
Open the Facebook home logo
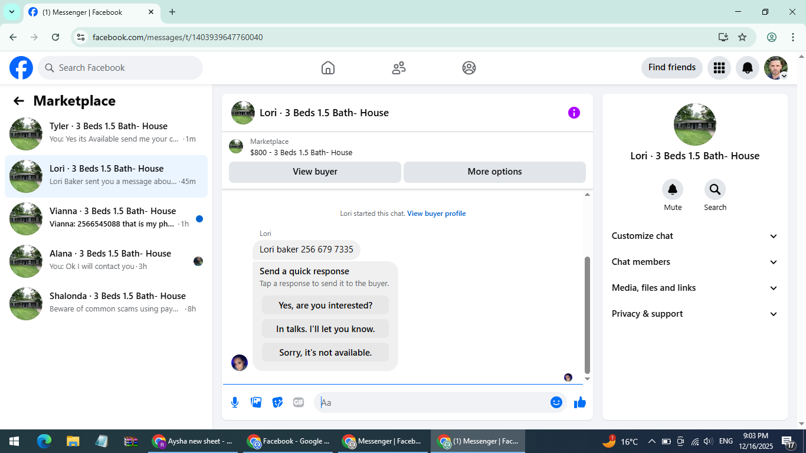21,68
